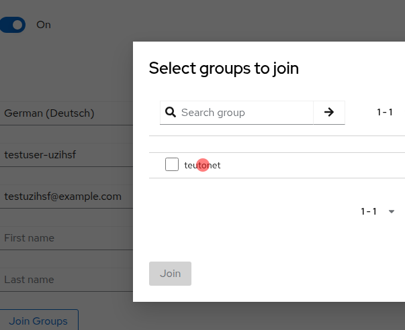Focus the Search group text field
This screenshot has height=330, width=405.
click(244, 113)
